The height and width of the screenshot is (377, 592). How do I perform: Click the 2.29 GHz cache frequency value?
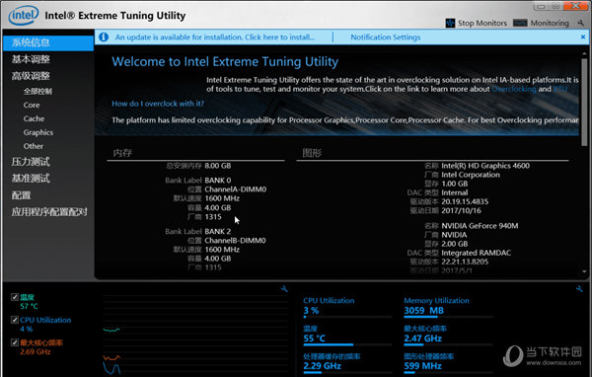pyautogui.click(x=322, y=366)
